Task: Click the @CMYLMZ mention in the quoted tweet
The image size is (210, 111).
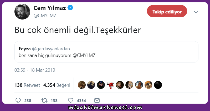Action: tap(84, 55)
